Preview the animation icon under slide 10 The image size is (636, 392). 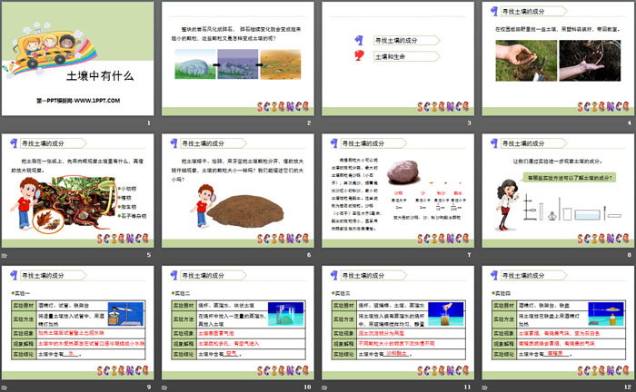click(x=164, y=387)
